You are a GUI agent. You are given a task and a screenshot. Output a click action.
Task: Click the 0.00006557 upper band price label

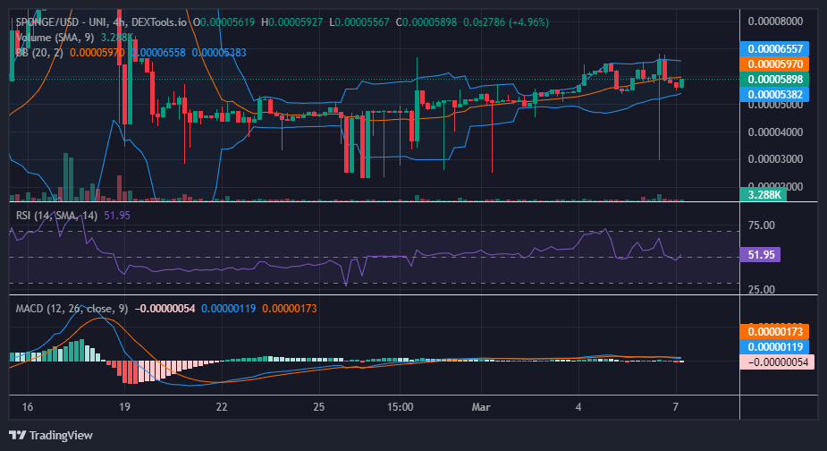[x=775, y=48]
